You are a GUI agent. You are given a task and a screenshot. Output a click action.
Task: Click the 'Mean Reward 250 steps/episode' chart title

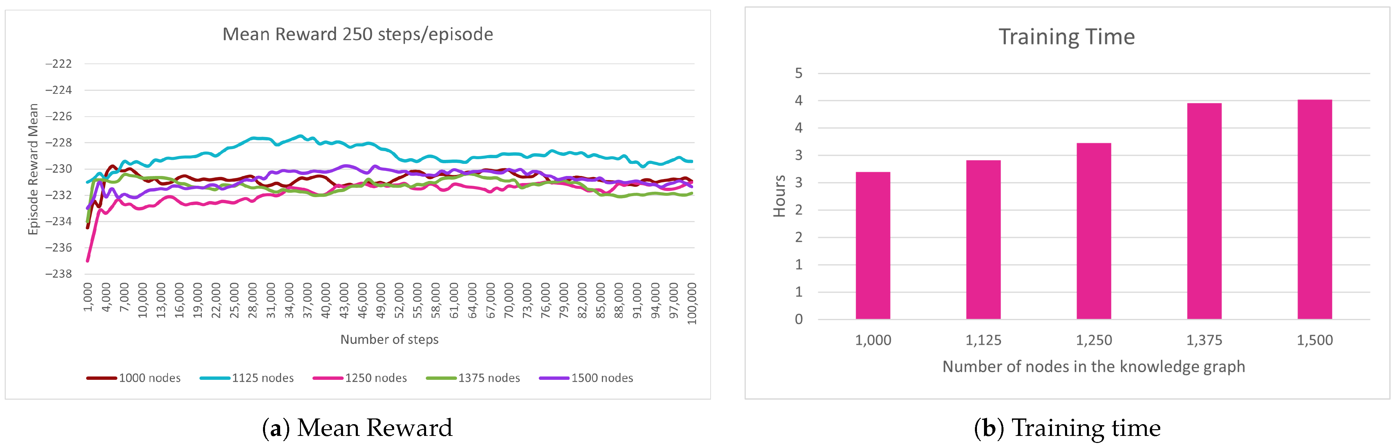pyautogui.click(x=357, y=35)
